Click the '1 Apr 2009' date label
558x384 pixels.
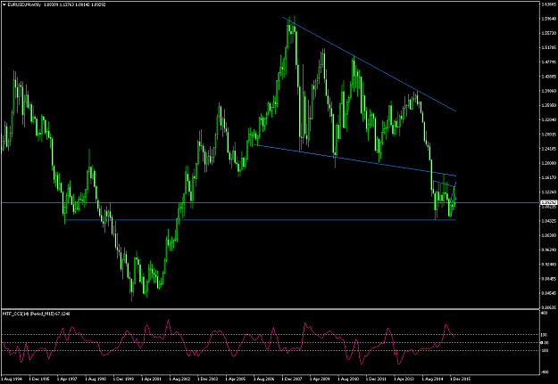320,379
